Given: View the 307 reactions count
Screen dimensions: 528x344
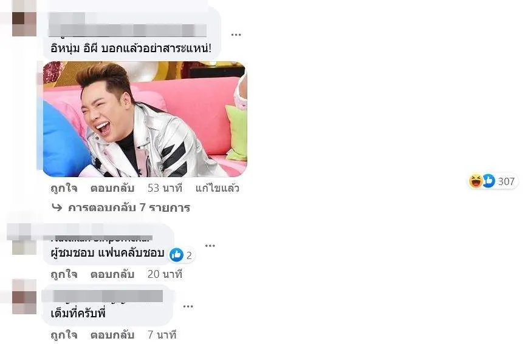Looking at the screenshot, I should tap(506, 181).
